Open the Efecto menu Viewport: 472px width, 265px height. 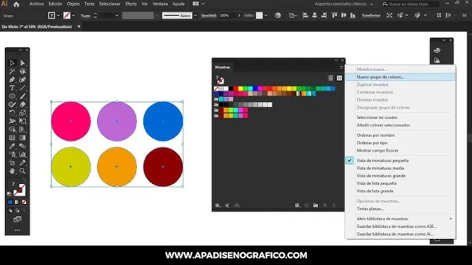(131, 4)
